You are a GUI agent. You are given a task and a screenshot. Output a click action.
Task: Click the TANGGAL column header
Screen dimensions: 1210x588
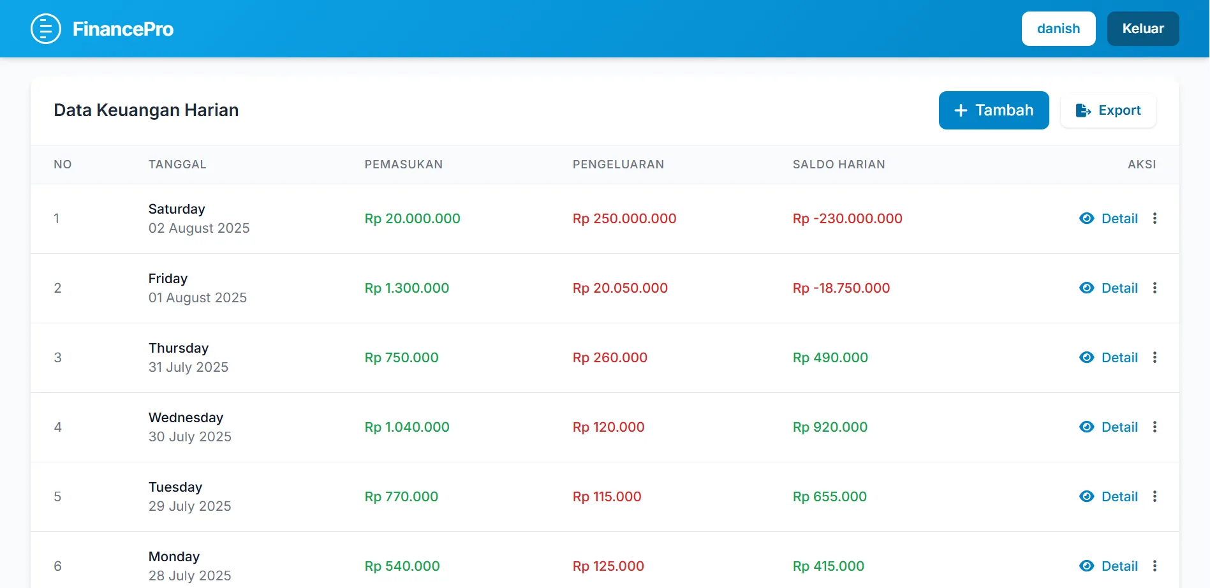(x=177, y=165)
